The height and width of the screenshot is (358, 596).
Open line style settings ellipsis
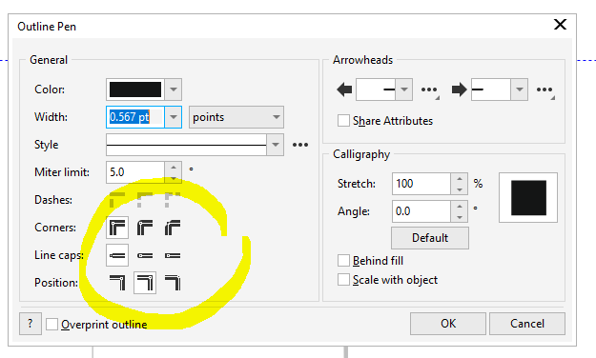coord(300,145)
